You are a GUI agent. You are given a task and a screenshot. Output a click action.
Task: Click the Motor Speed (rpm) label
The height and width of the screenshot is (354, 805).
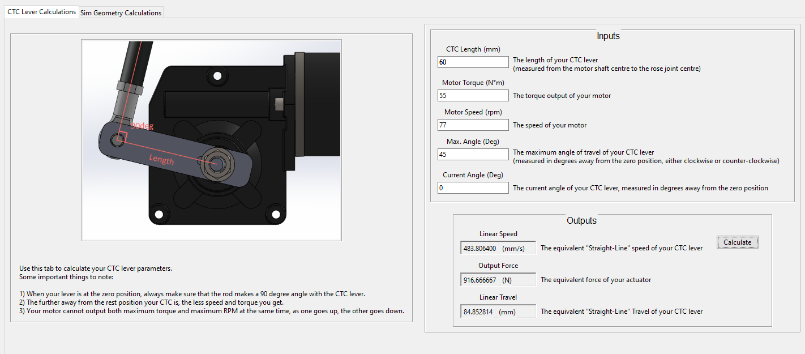coord(473,112)
